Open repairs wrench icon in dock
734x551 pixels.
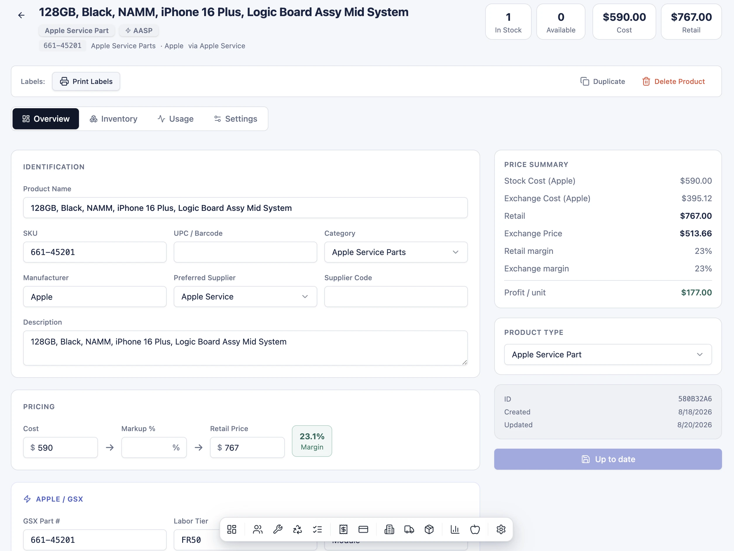pos(278,529)
